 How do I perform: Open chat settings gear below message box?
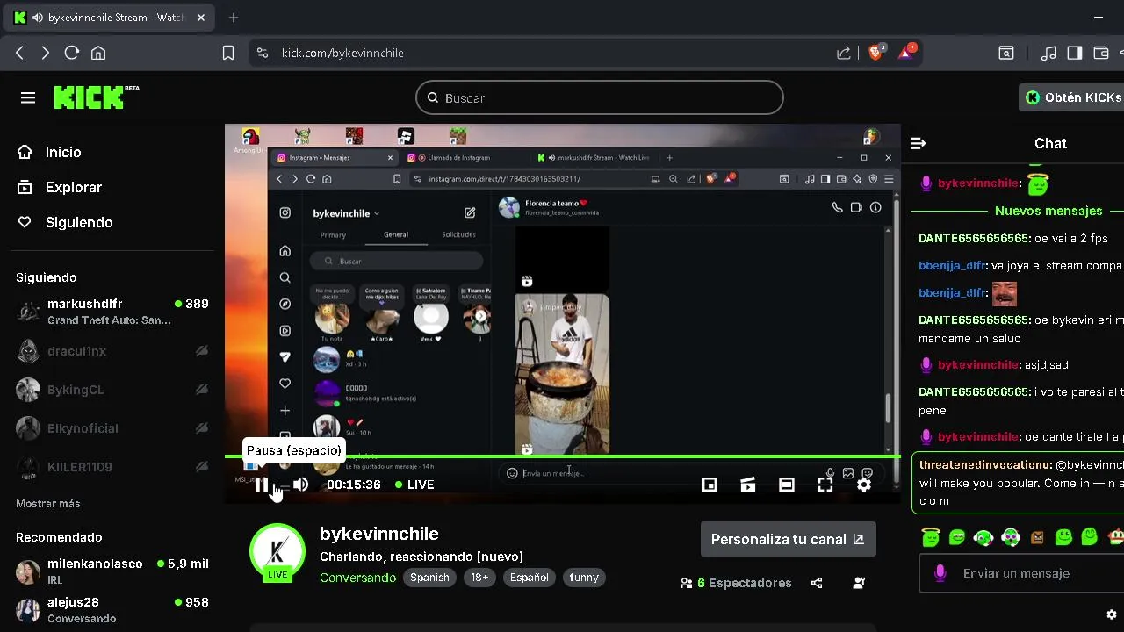click(x=1112, y=614)
